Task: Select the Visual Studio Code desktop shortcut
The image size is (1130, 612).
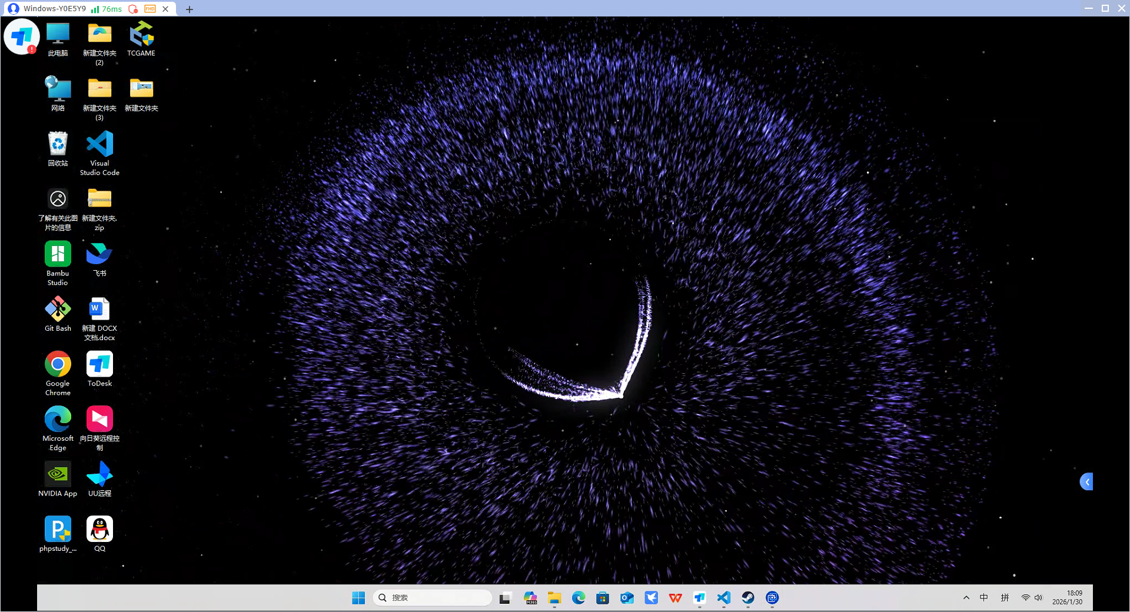Action: click(99, 153)
